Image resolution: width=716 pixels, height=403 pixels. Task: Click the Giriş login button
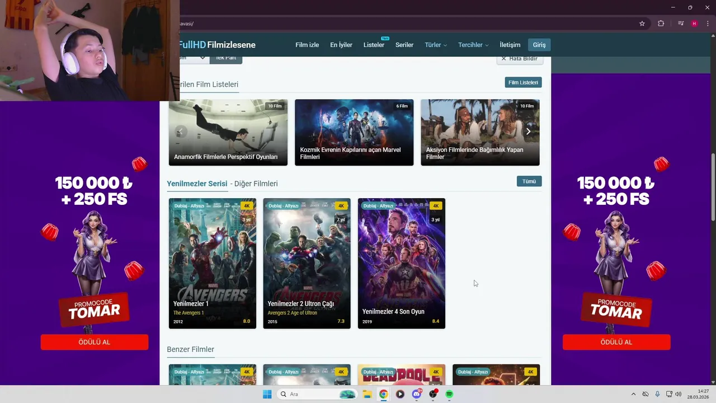(x=539, y=45)
